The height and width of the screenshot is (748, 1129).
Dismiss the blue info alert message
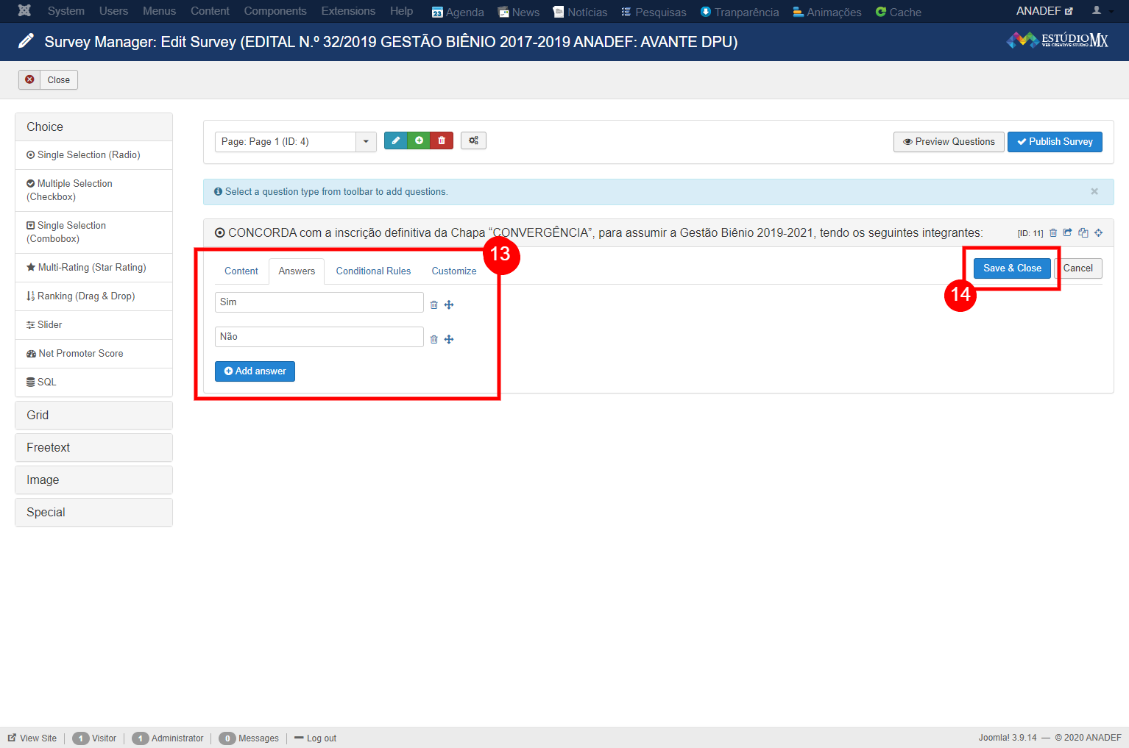click(1094, 191)
